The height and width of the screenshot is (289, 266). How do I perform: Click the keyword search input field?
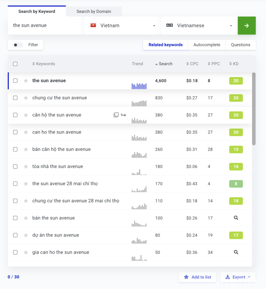46,26
